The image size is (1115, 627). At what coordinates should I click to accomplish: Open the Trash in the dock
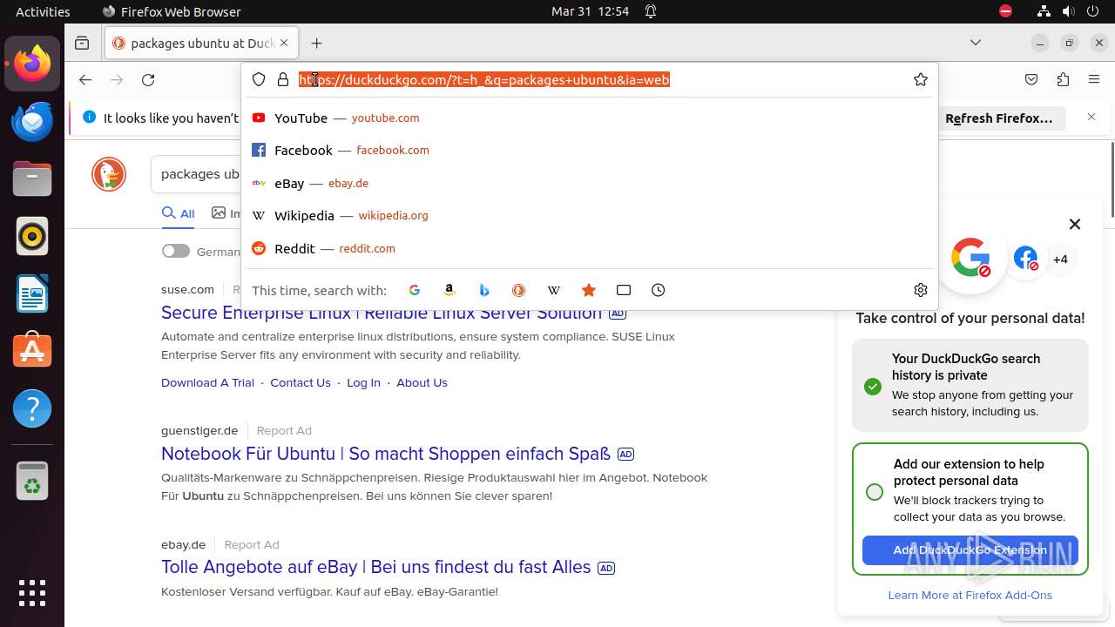click(x=32, y=481)
